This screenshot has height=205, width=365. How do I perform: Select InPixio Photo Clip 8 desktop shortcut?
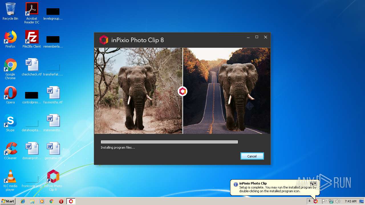53,181
